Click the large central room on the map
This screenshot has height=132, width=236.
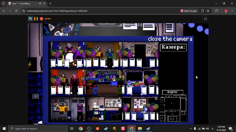pyautogui.click(x=172, y=104)
